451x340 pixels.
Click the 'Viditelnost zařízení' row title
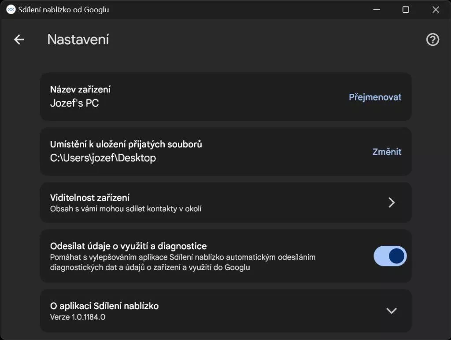[90, 198]
